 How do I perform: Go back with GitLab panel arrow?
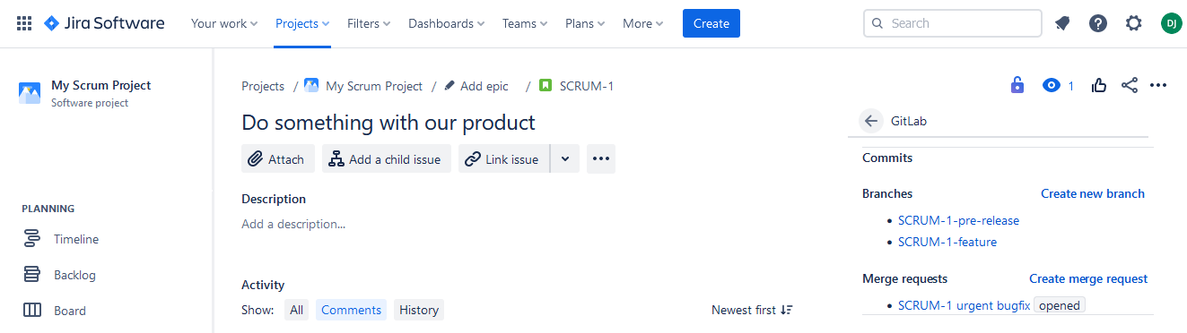[870, 121]
